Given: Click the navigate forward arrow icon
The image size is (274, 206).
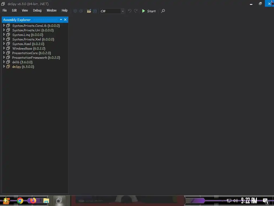Looking at the screenshot, I should [x=81, y=11].
